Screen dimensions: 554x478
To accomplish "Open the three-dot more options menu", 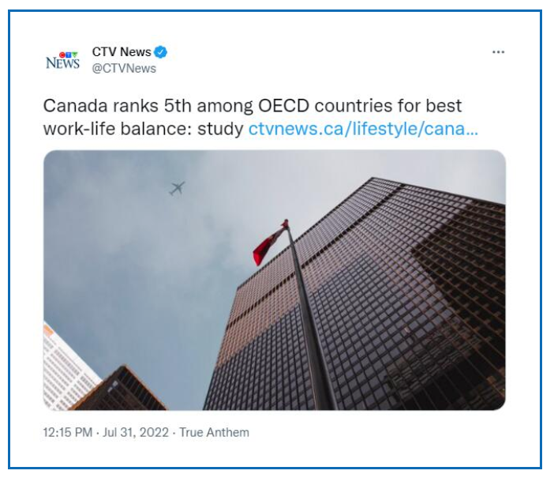I will (498, 52).
